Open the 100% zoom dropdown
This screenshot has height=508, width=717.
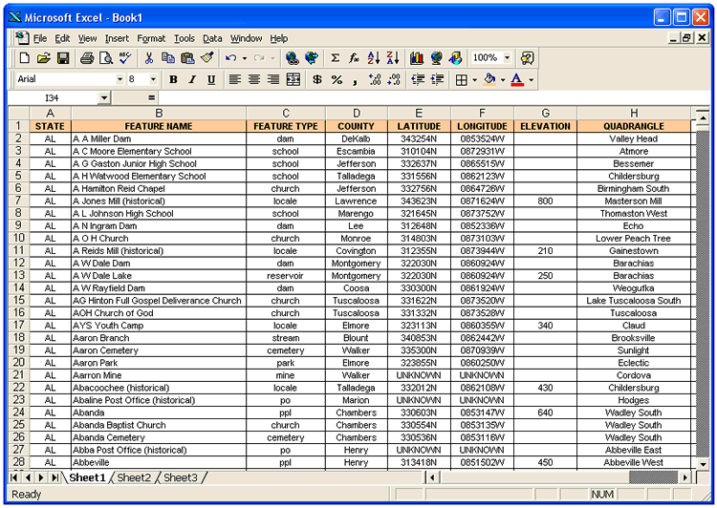pyautogui.click(x=507, y=58)
